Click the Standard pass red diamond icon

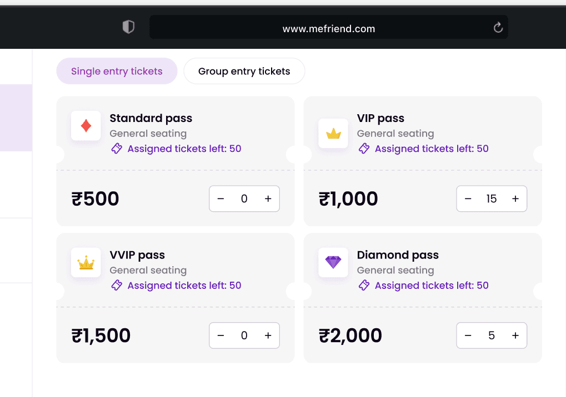[86, 126]
